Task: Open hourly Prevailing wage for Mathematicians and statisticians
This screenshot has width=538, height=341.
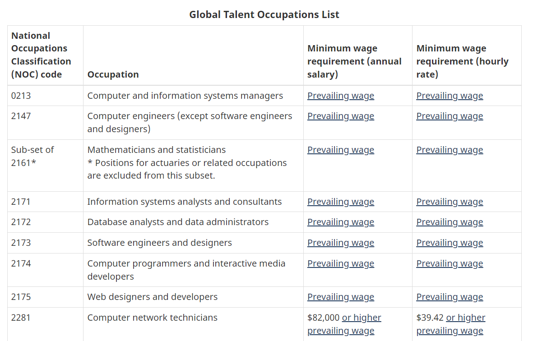Action: tap(449, 150)
